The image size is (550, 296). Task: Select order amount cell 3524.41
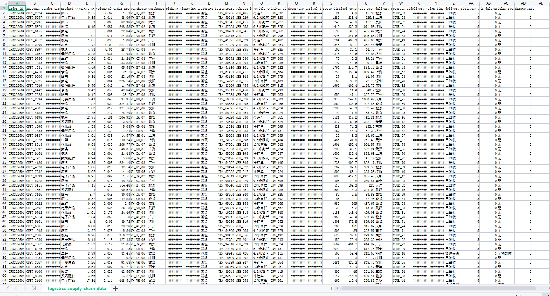(122, 104)
